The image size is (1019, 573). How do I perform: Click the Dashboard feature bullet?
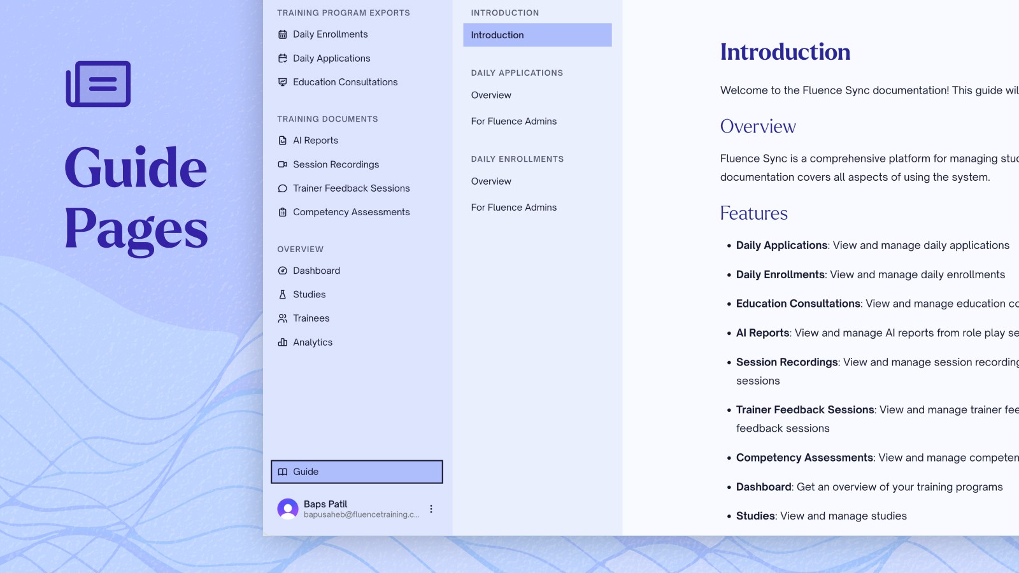coord(869,487)
